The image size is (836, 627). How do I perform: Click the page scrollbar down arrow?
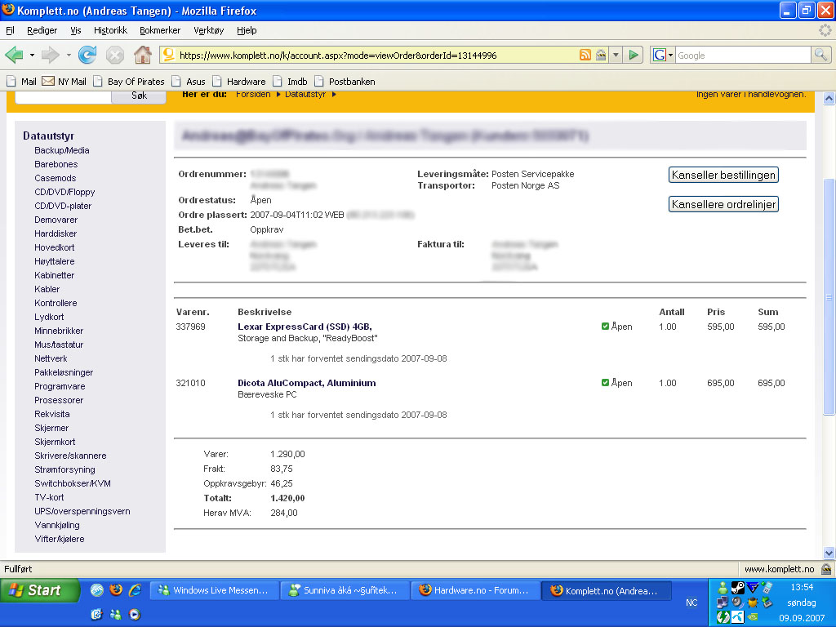(829, 553)
